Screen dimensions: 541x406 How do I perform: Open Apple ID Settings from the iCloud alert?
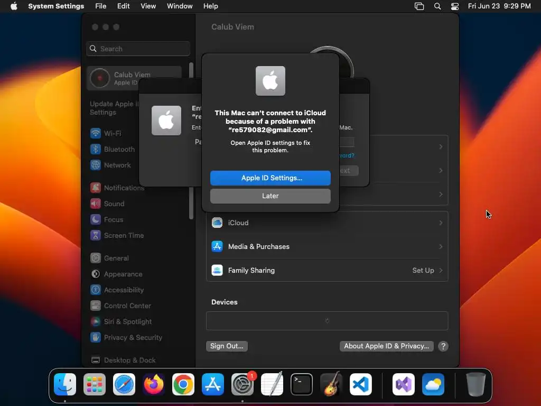tap(270, 178)
